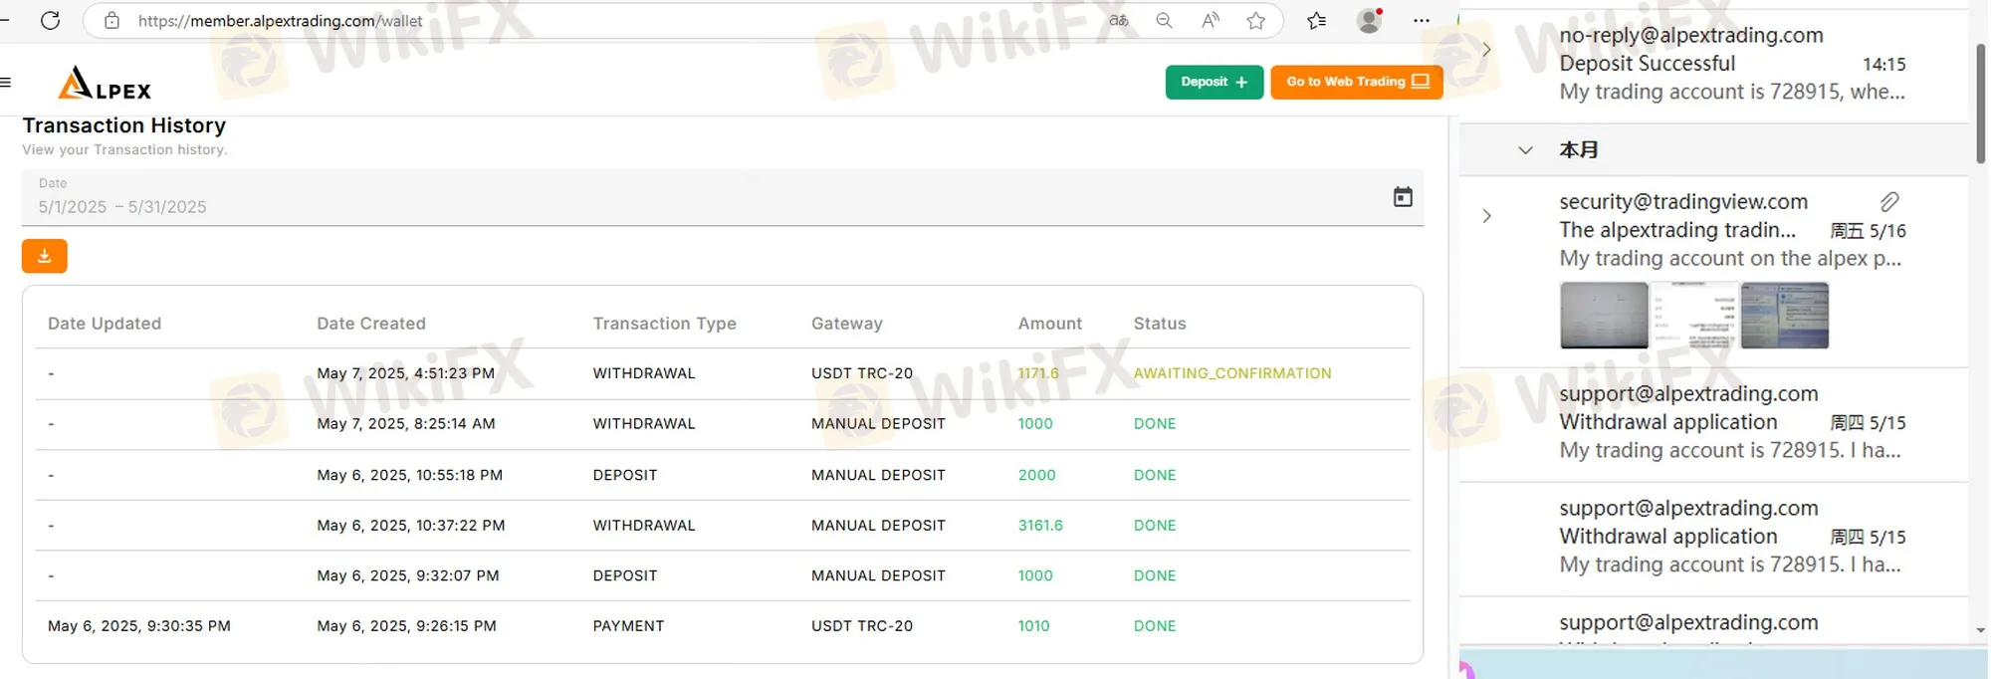The width and height of the screenshot is (1991, 679).
Task: Add page to favorites star icon
Action: [x=1256, y=20]
